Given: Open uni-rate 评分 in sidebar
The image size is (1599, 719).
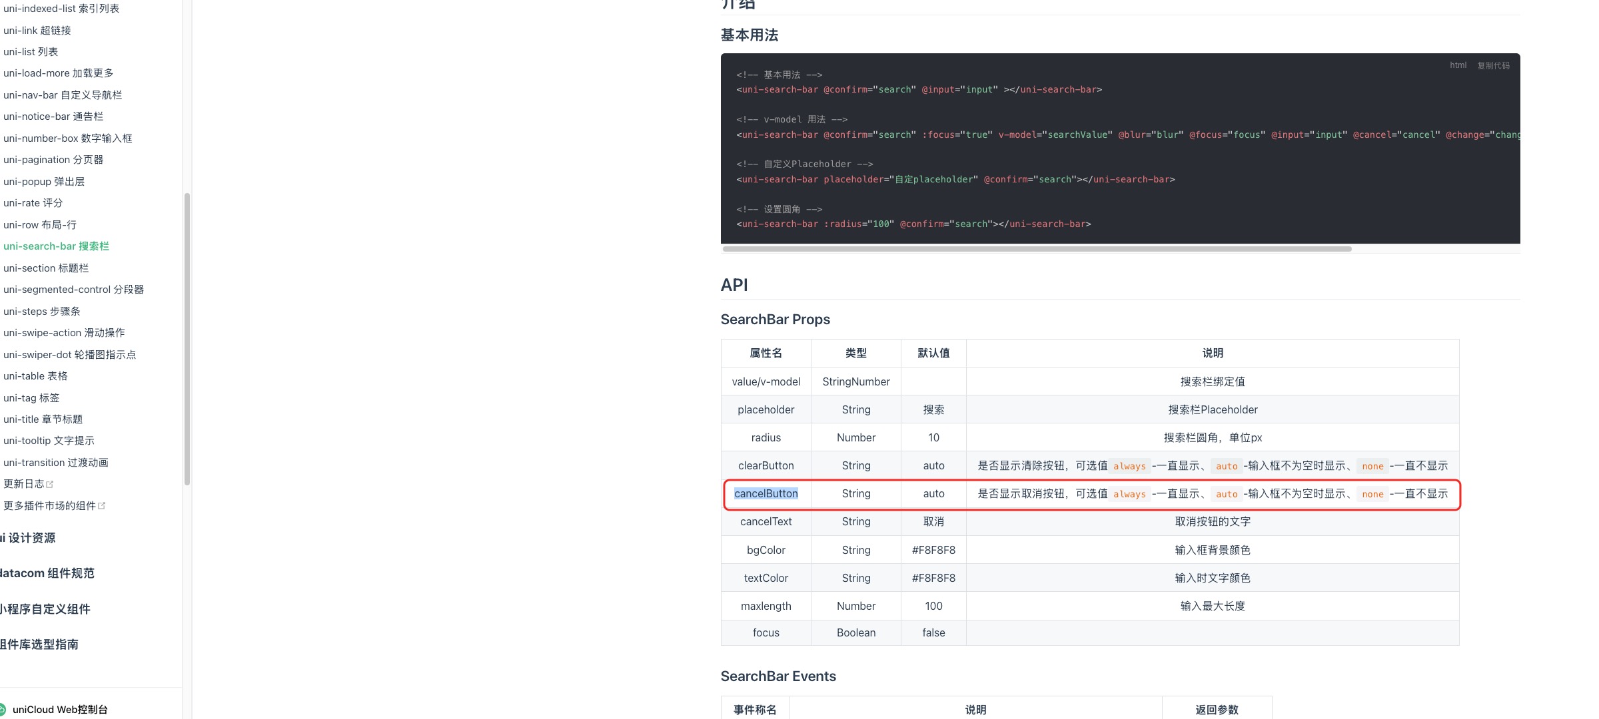Looking at the screenshot, I should pyautogui.click(x=33, y=203).
